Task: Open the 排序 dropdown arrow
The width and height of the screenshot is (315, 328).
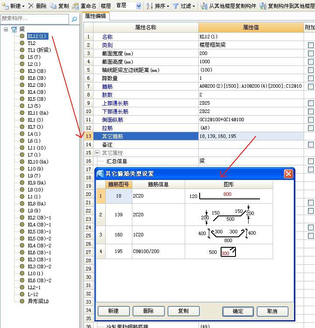Action: 168,7
